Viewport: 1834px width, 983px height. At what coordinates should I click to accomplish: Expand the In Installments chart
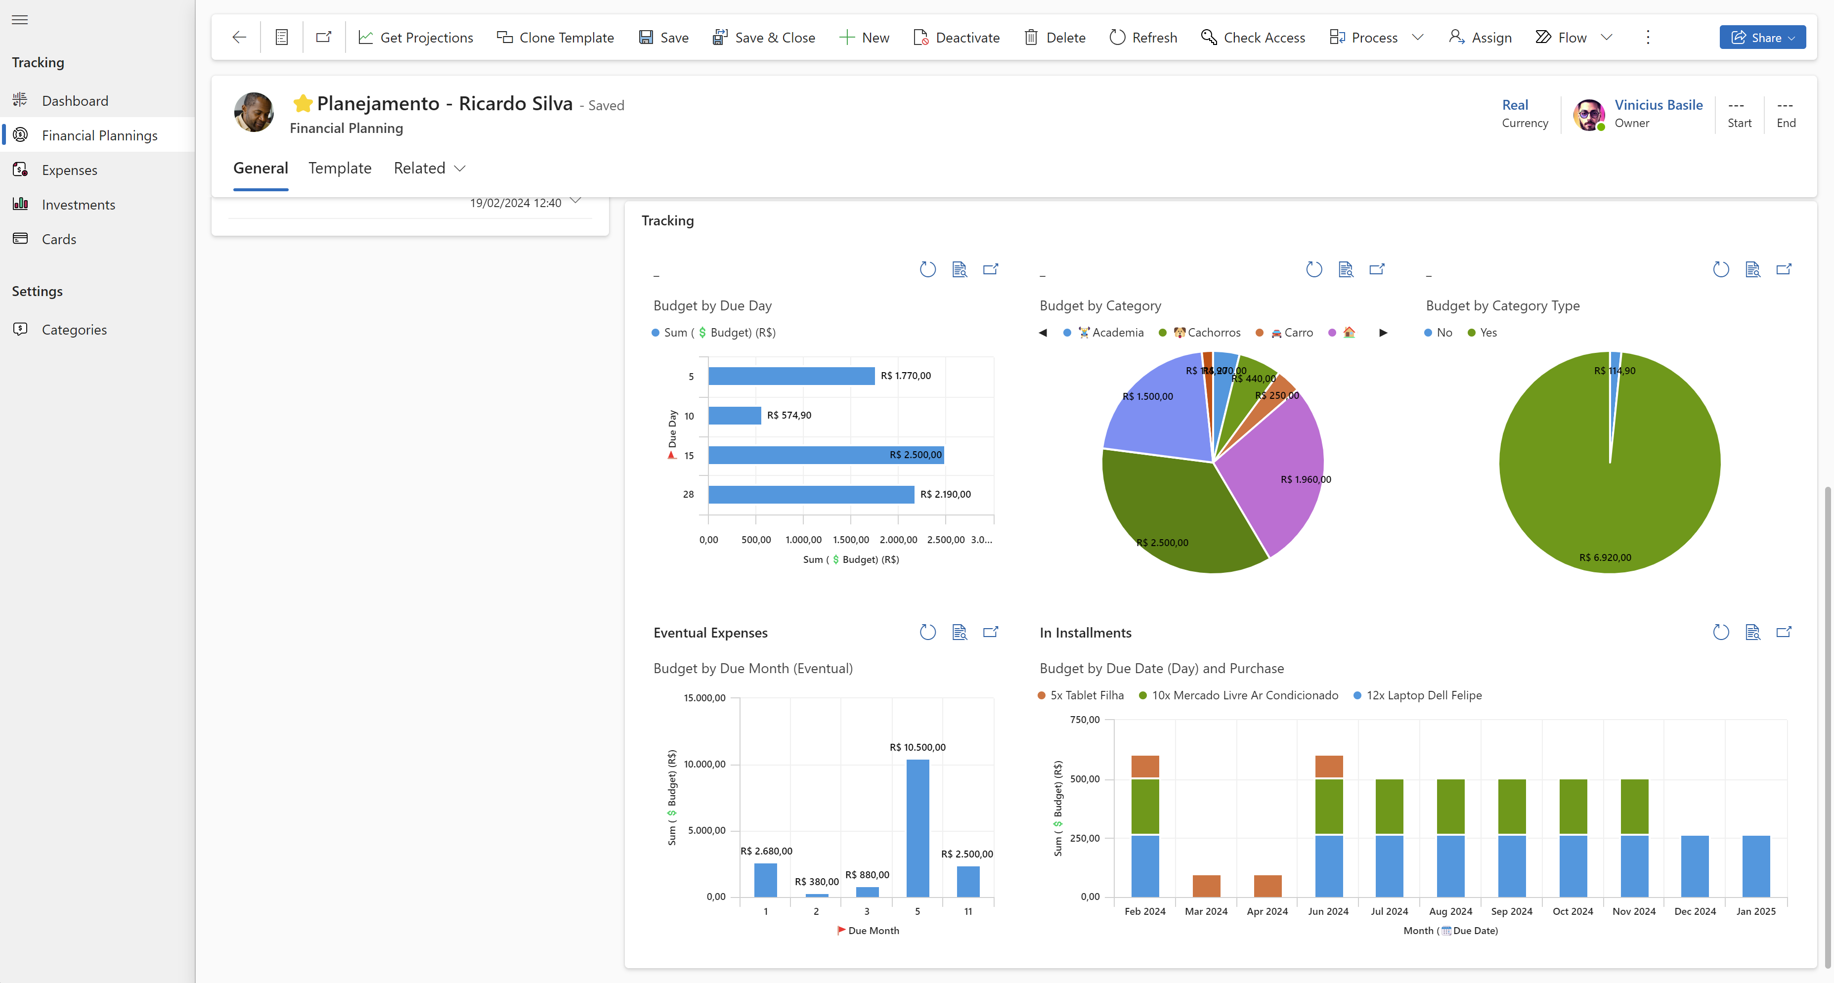[1784, 632]
